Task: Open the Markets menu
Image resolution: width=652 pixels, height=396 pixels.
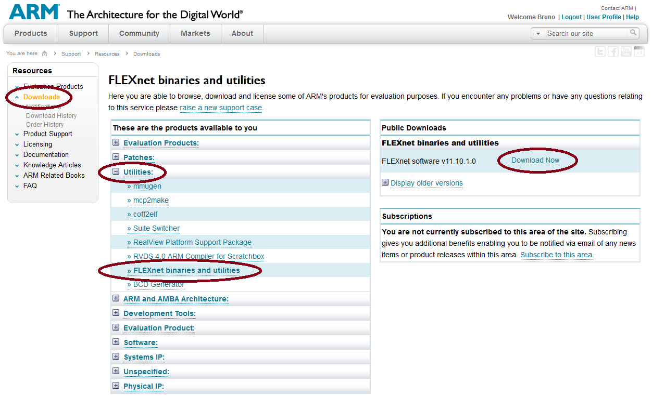Action: point(195,33)
